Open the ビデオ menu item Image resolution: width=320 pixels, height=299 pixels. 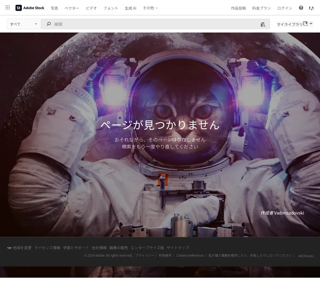point(91,8)
